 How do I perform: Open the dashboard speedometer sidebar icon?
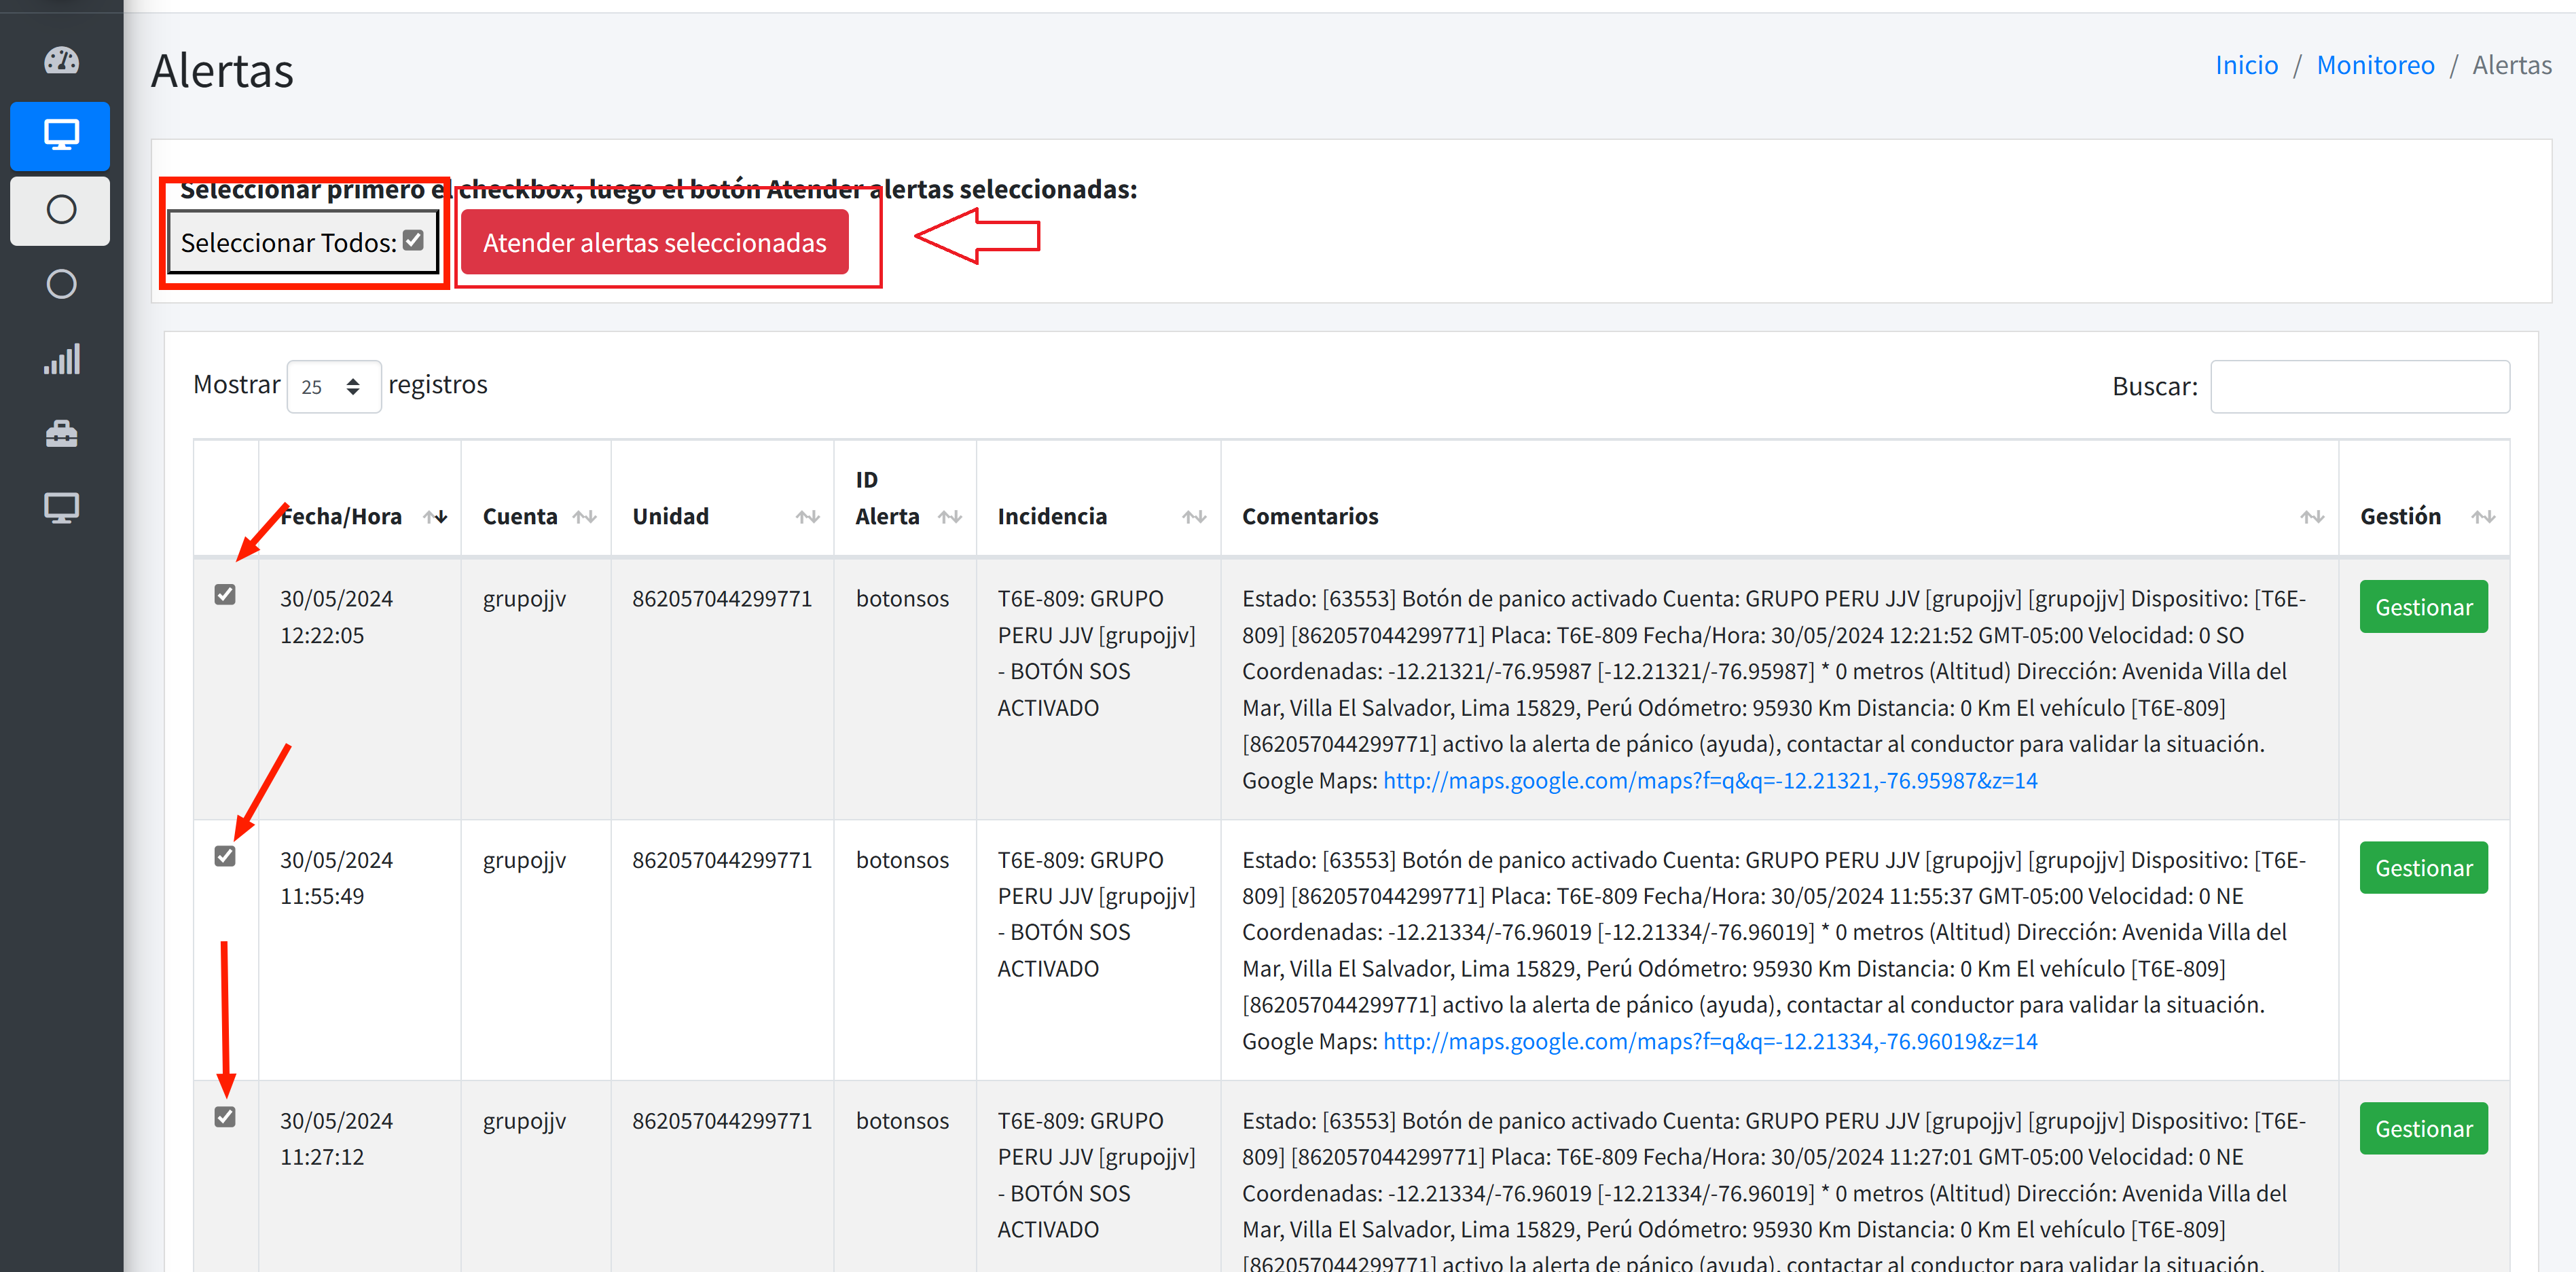click(61, 61)
